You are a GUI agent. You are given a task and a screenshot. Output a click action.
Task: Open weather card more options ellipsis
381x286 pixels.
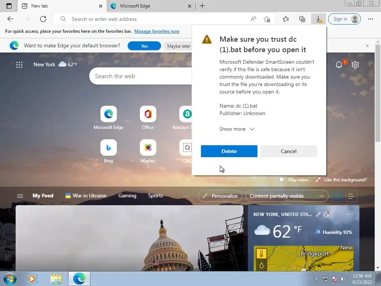click(x=349, y=214)
